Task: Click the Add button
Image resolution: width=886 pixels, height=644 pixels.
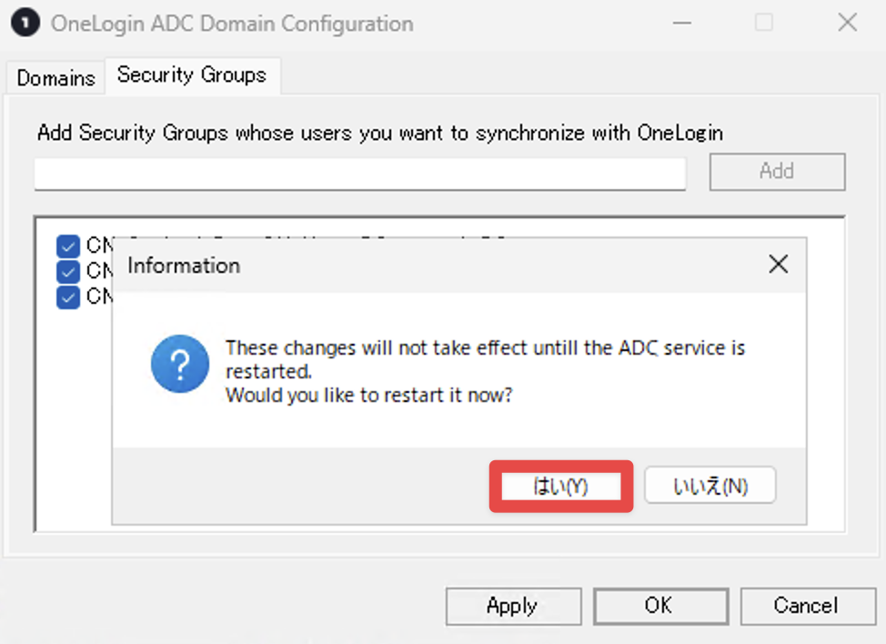Action: click(x=777, y=171)
